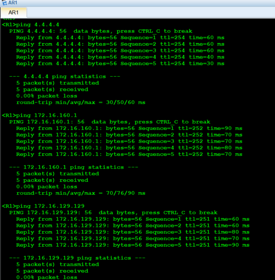Click the 4.4.4.4 reply with Sequence=2

(120, 44)
